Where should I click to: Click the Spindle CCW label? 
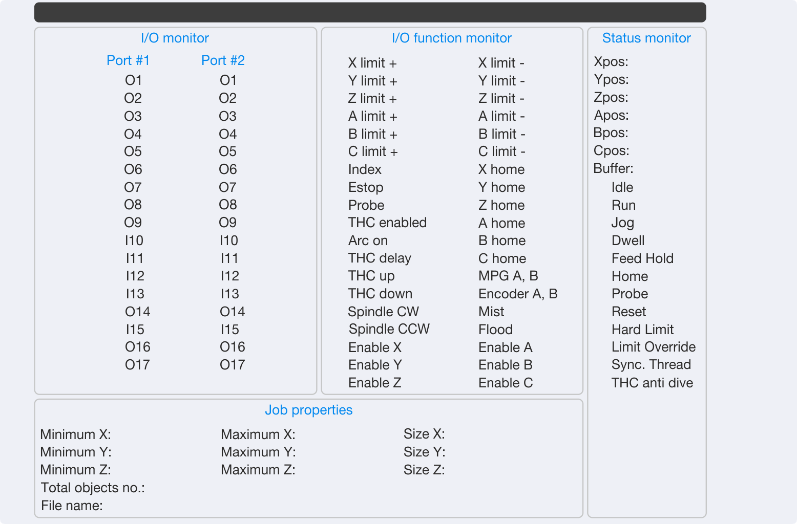tap(389, 329)
